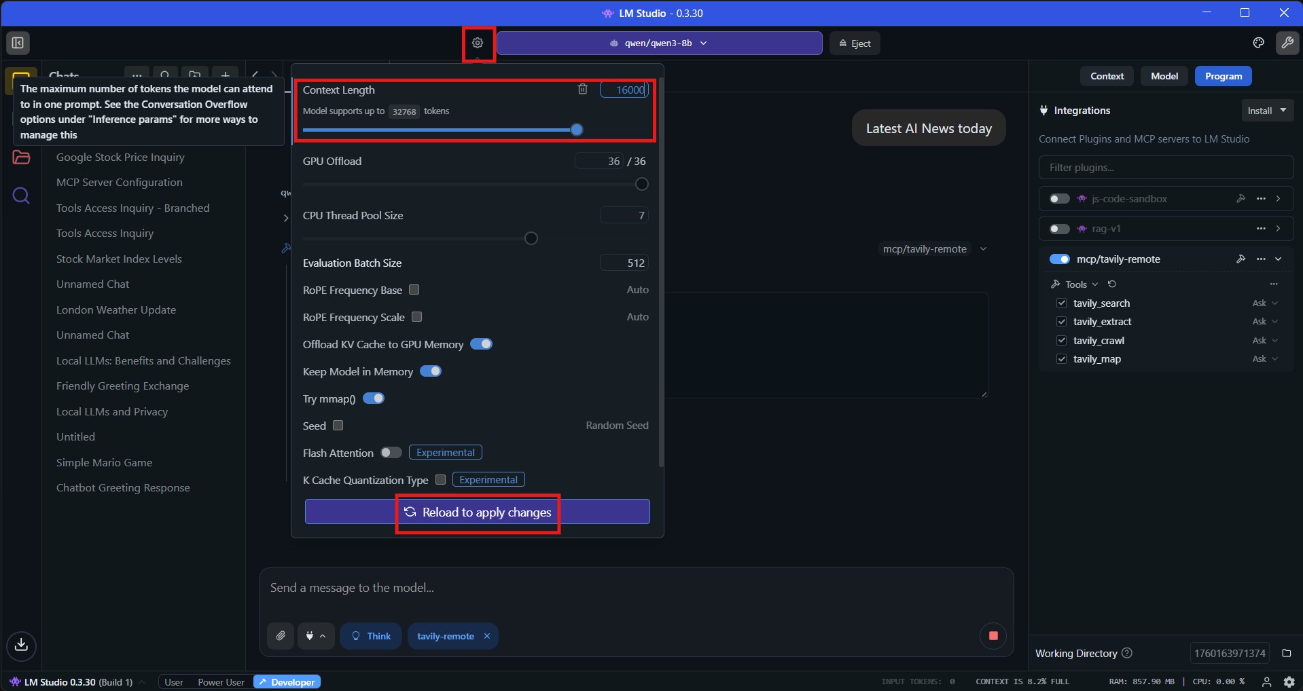Uncheck the tavily_search tool checkbox

point(1061,303)
